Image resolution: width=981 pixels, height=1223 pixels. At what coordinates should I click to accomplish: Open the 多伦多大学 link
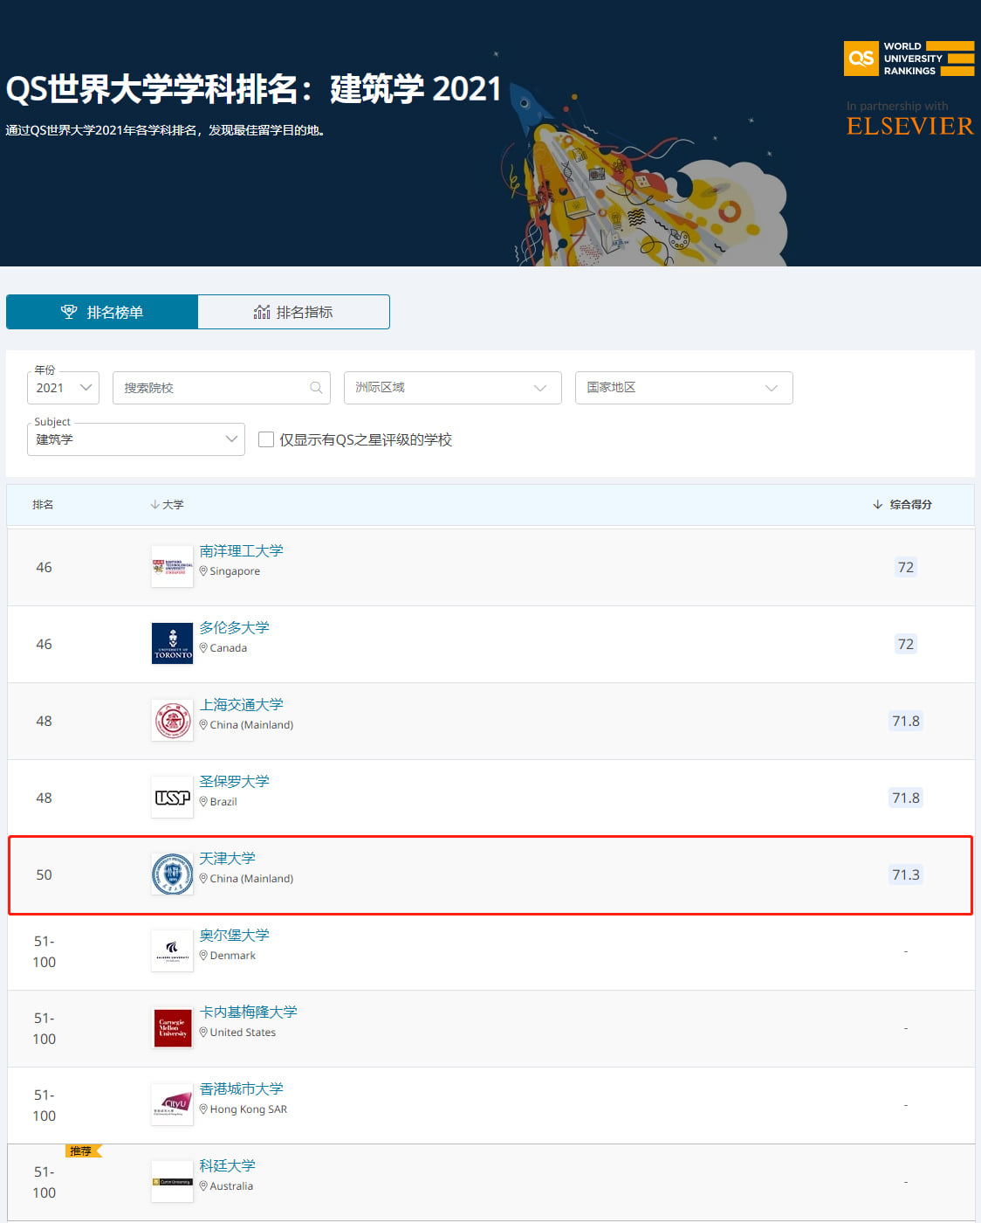[234, 628]
